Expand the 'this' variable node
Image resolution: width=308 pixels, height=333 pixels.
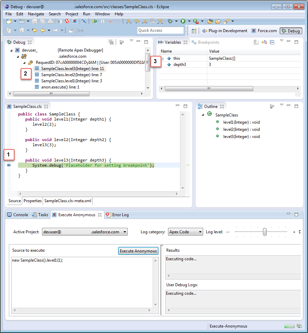coord(163,59)
